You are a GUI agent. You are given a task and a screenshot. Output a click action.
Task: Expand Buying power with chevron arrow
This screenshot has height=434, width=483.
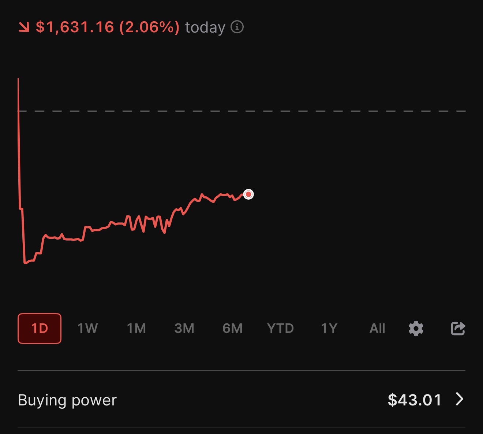click(460, 399)
